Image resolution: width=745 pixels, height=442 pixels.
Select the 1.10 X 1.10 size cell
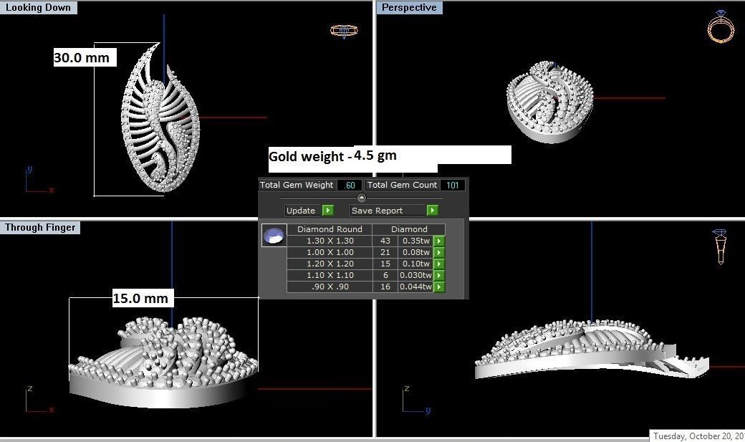[330, 275]
